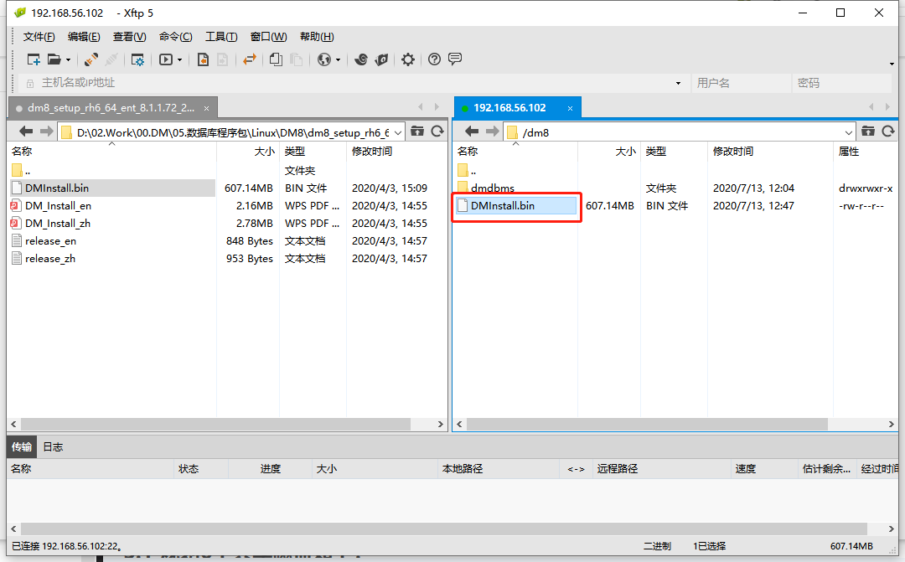Click the globe encoding icon
Image resolution: width=905 pixels, height=562 pixels.
coord(324,59)
